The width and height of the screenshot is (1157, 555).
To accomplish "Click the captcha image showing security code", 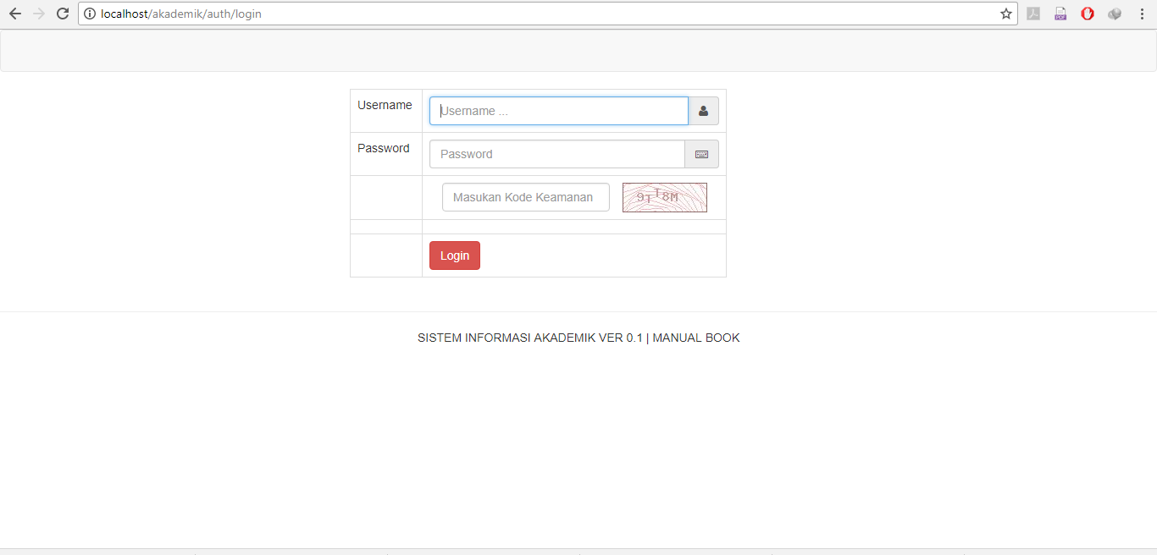I will click(x=664, y=197).
